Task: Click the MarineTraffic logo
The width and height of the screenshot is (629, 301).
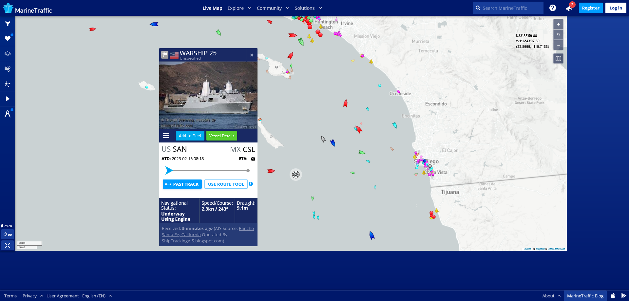Action: click(28, 9)
